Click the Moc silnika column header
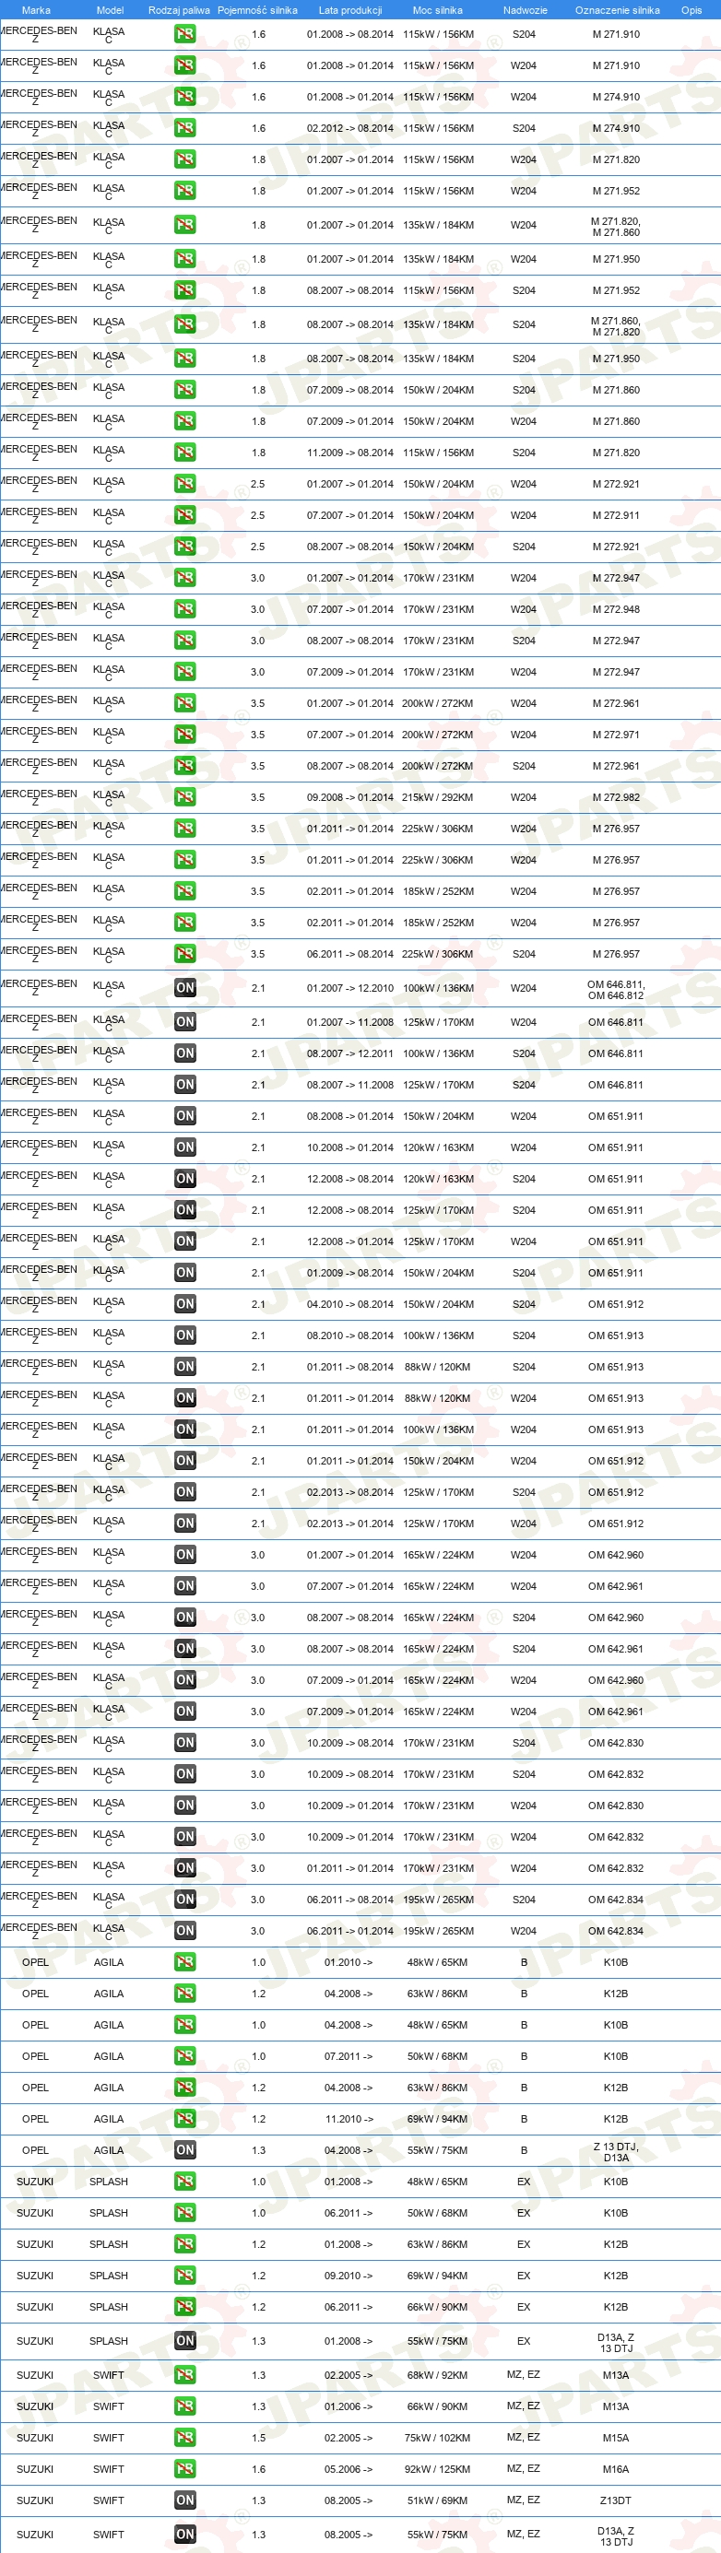 tap(437, 10)
